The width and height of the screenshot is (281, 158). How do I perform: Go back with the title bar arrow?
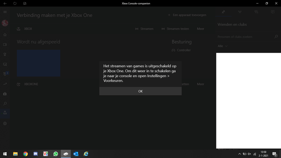pyautogui.click(x=5, y=4)
